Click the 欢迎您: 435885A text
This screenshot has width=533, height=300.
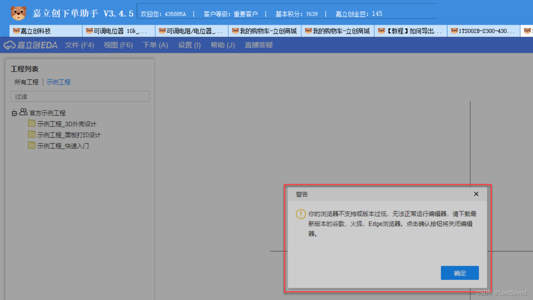tap(163, 14)
